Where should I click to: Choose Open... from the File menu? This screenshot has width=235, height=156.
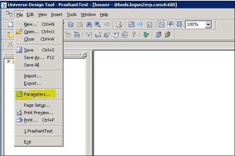pos(39,32)
